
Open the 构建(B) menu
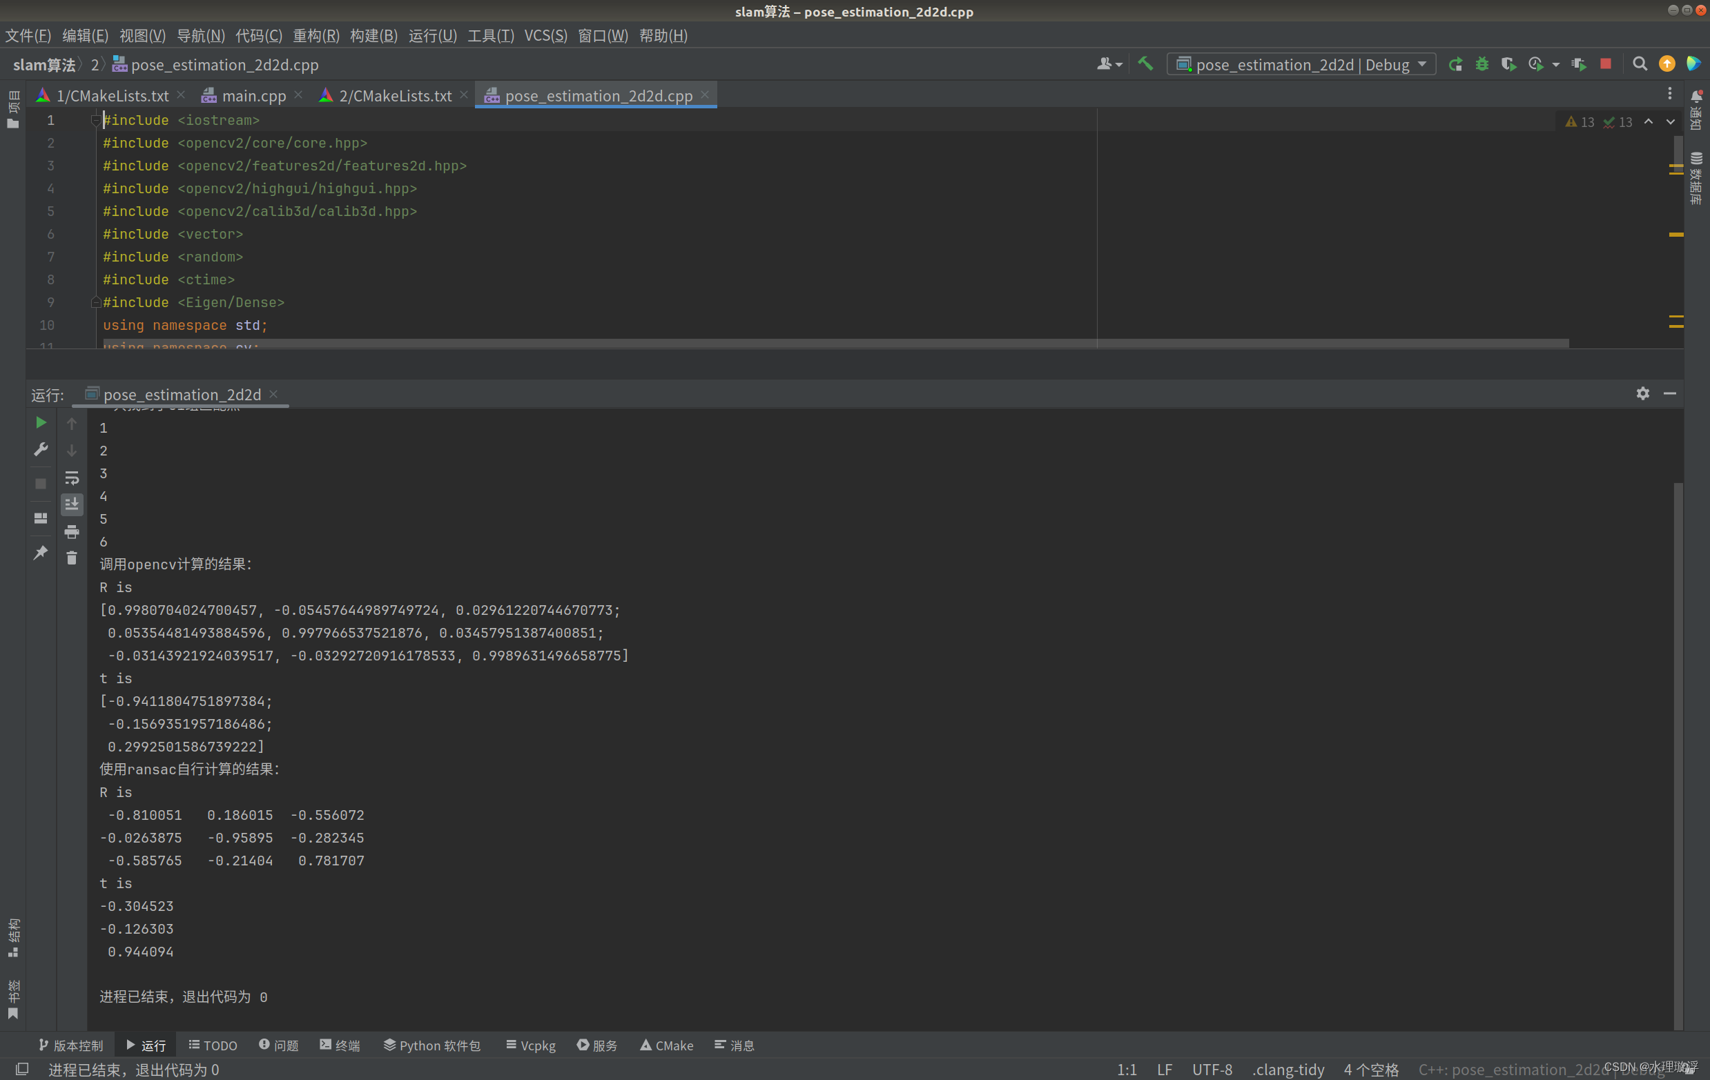click(x=373, y=35)
